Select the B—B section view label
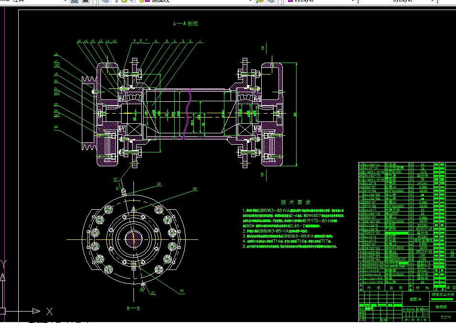This screenshot has width=456, height=323. pyautogui.click(x=133, y=308)
